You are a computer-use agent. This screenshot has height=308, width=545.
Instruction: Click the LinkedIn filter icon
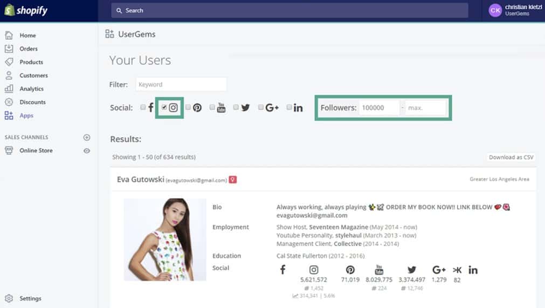point(298,108)
